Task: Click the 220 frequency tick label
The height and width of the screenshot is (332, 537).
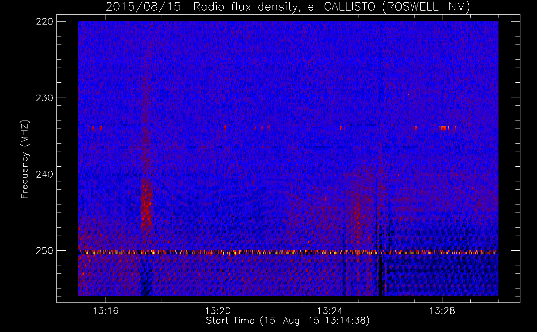Action: coord(44,22)
